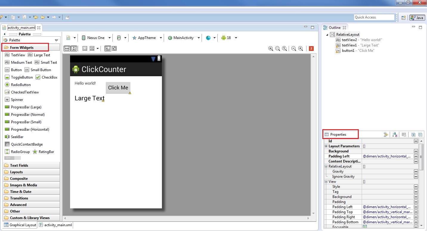The width and height of the screenshot is (427, 231).
Task: Set canvas zoom to 100%
Action: tap(284, 49)
